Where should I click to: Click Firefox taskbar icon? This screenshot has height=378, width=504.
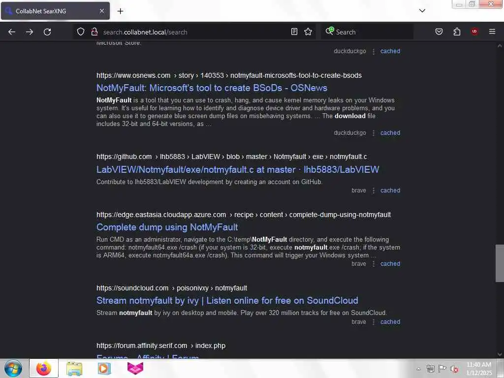coord(44,368)
